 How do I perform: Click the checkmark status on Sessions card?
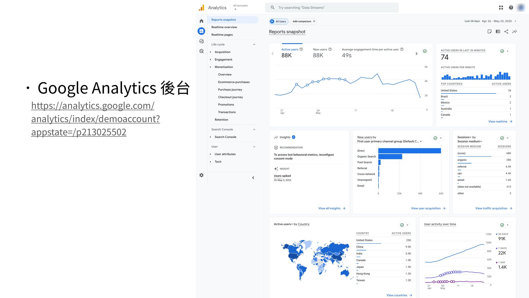point(502,138)
